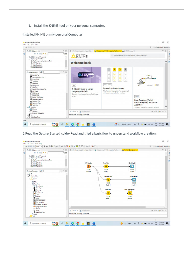
Task: Switch to the highlighted KNIME_project3 editor tab
Action: point(130,150)
